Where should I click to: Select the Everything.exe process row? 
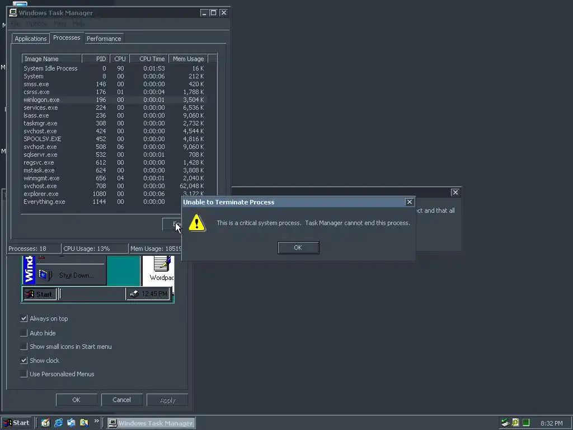102,202
